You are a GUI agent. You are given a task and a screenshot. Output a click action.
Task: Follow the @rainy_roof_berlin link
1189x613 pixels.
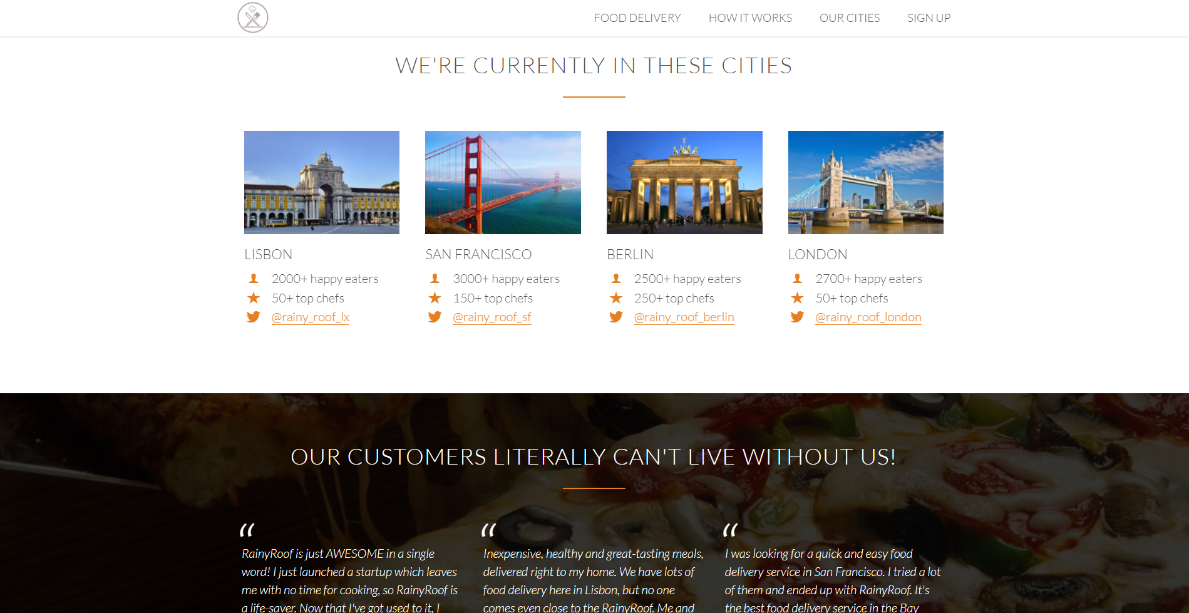684,317
